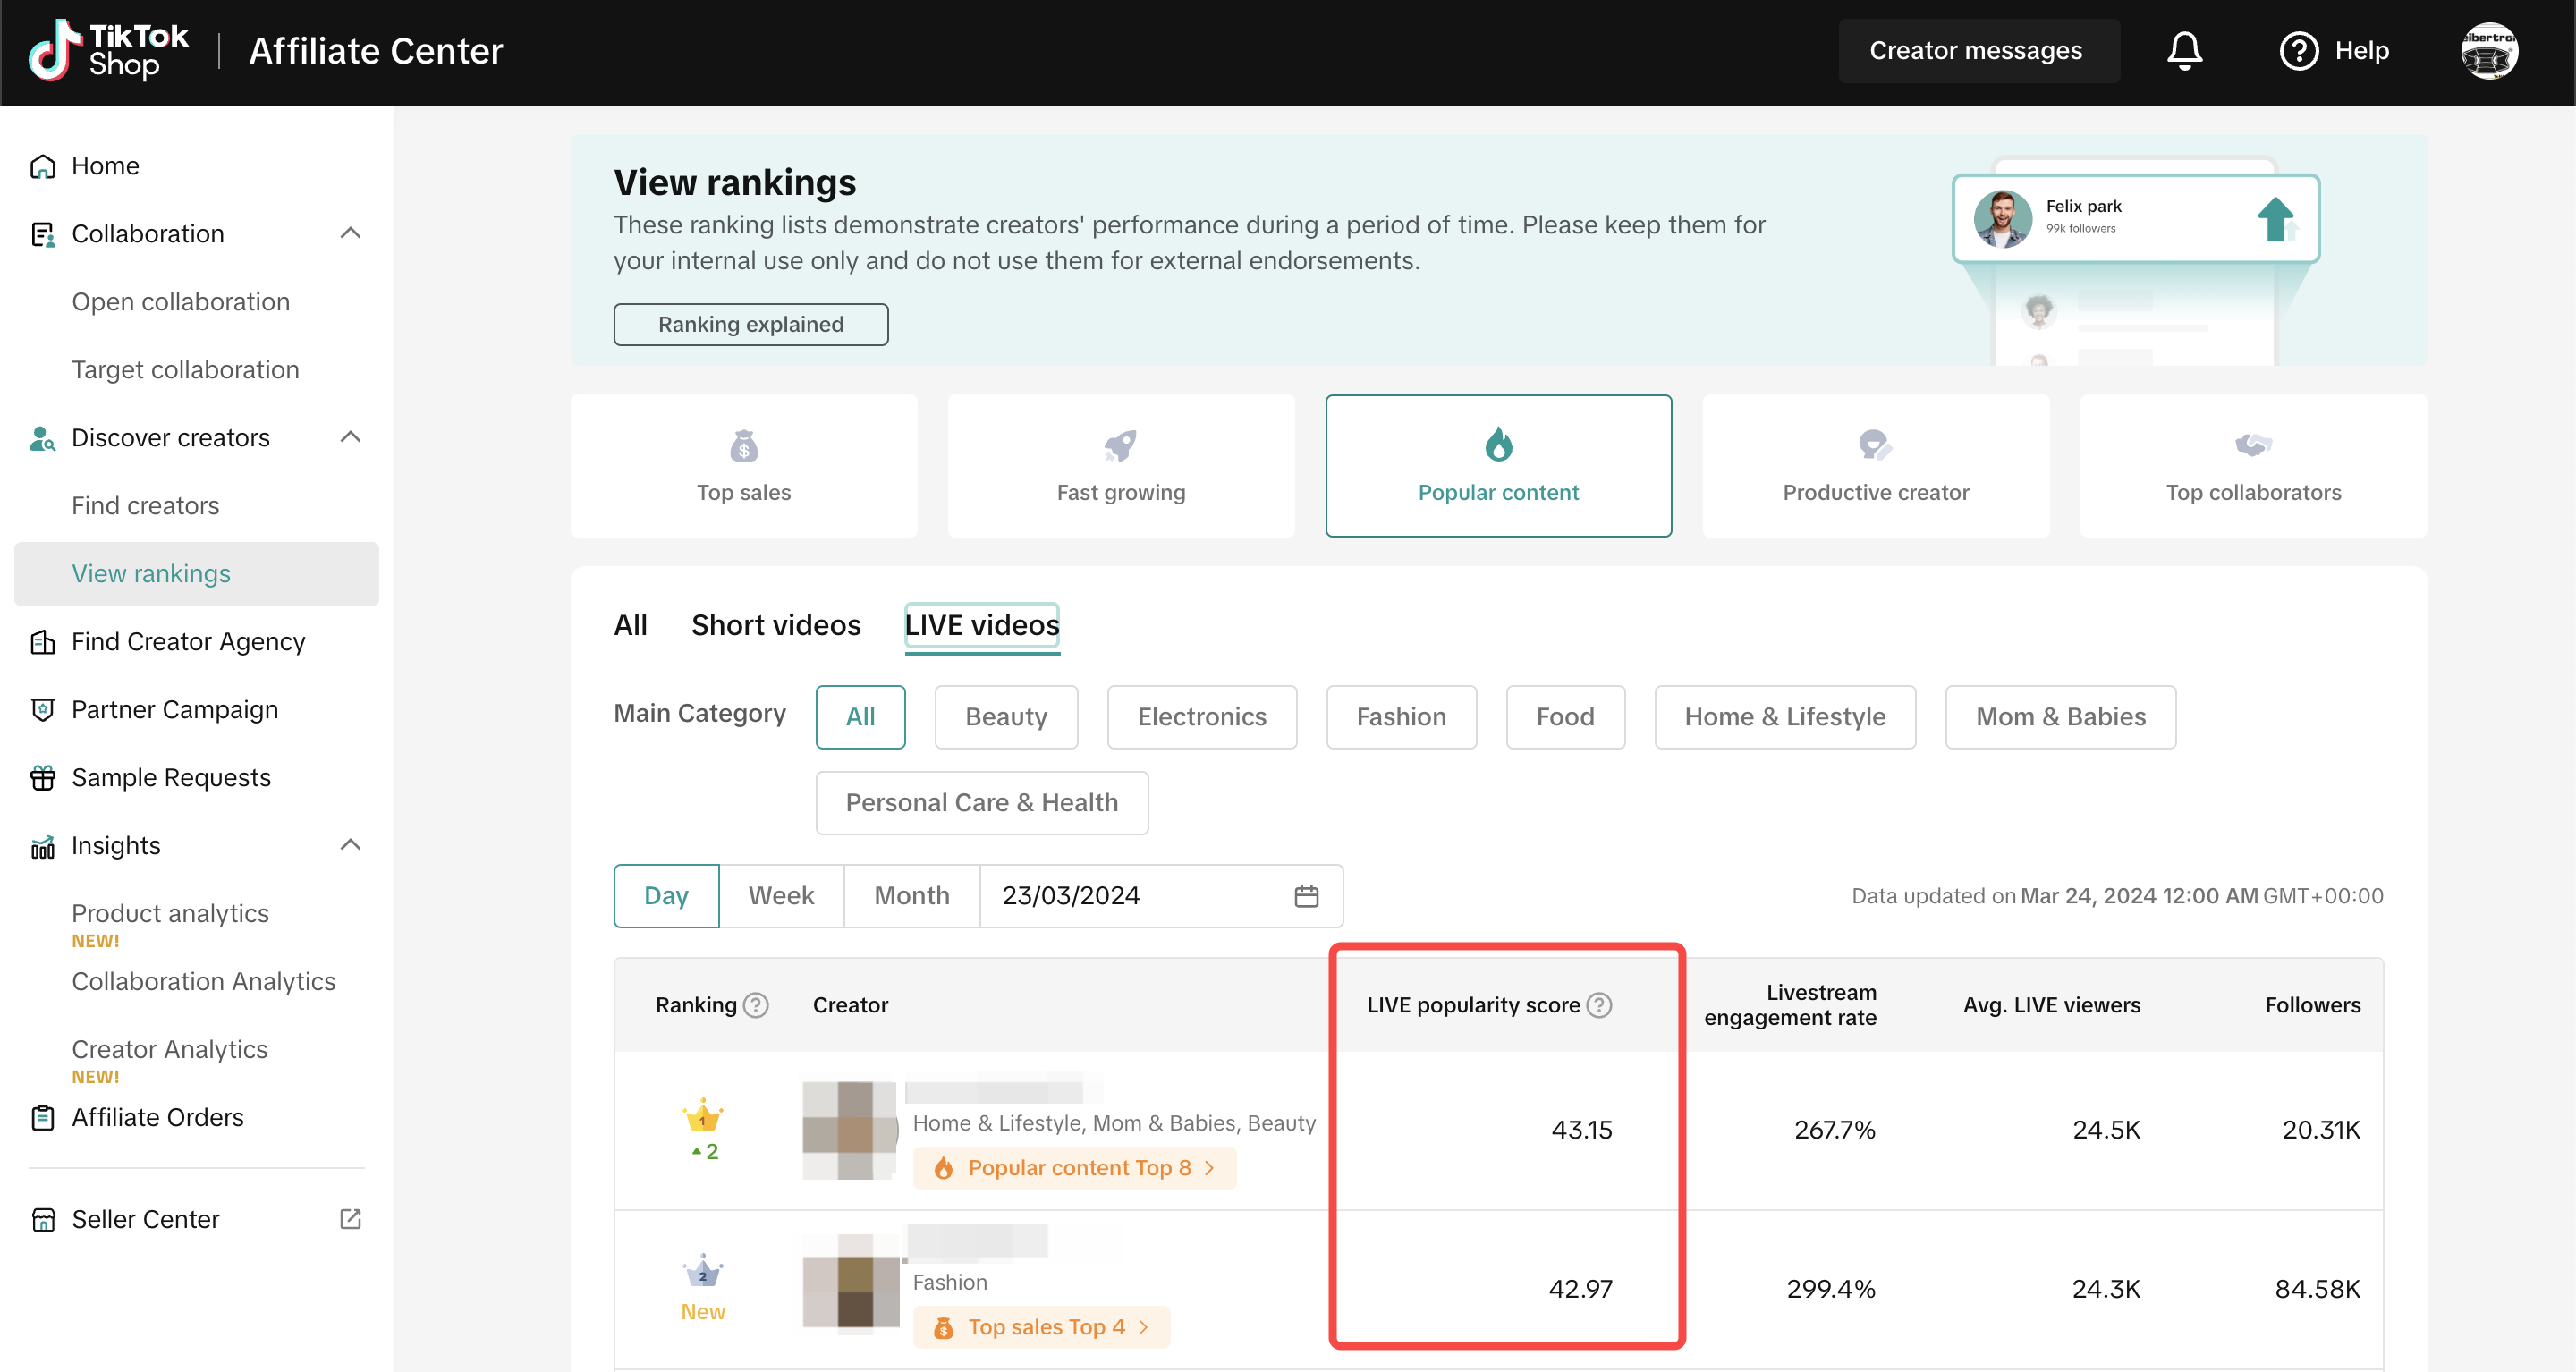This screenshot has width=2576, height=1372.
Task: Open the Popular content Top 8 link
Action: (x=1076, y=1168)
